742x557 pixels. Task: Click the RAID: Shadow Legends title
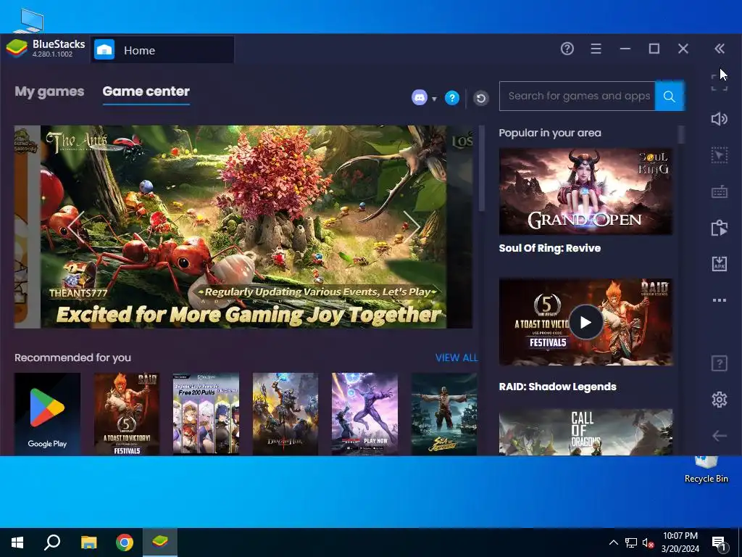(x=557, y=387)
